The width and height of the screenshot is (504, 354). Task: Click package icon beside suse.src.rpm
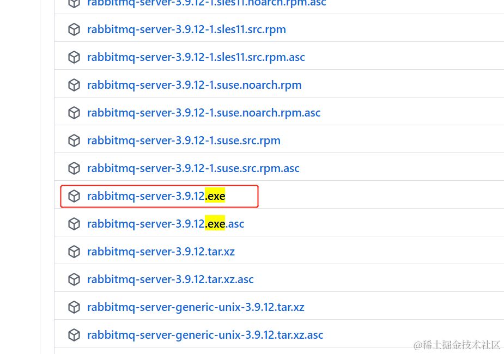tap(74, 141)
